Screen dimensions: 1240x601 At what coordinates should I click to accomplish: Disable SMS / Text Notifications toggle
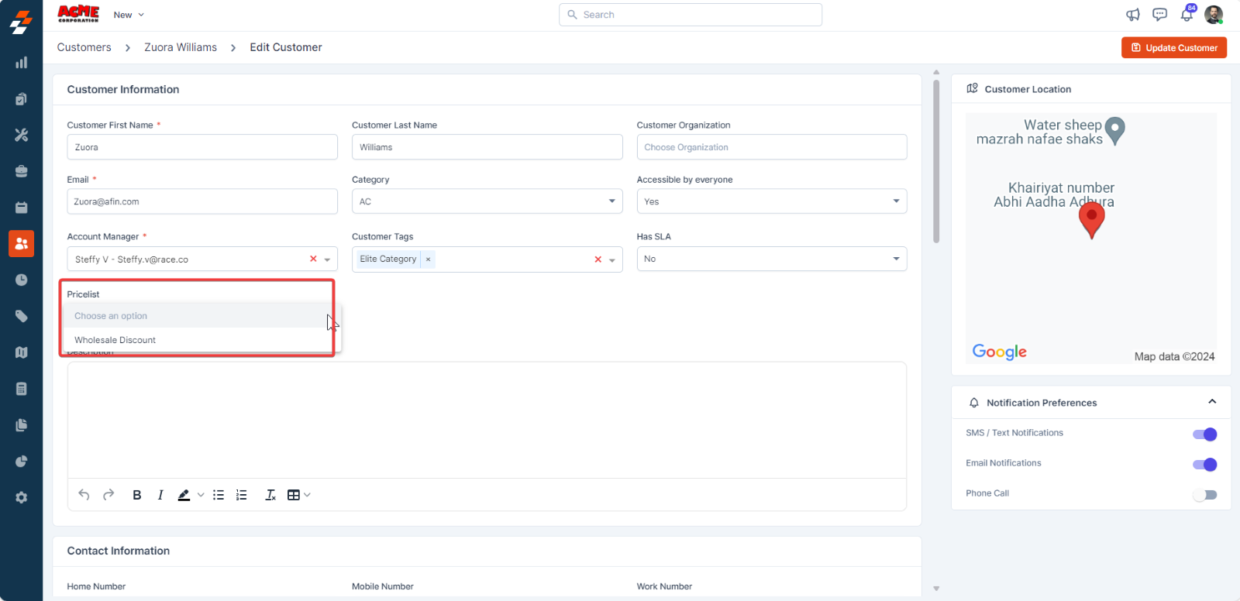pyautogui.click(x=1204, y=434)
